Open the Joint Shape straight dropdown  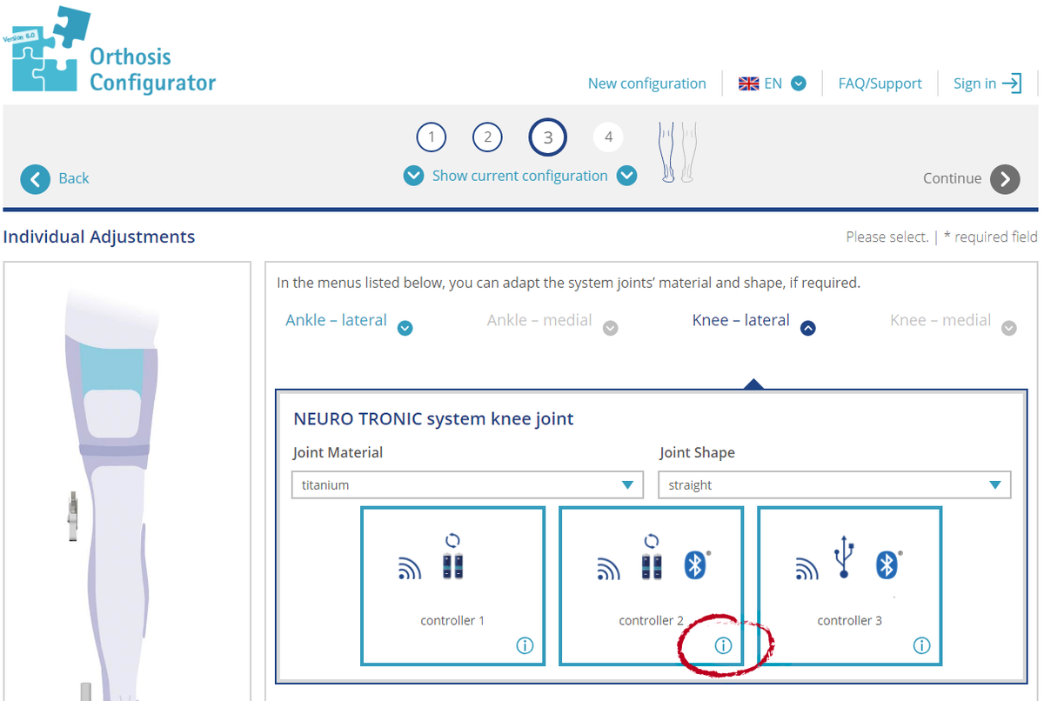(x=834, y=485)
